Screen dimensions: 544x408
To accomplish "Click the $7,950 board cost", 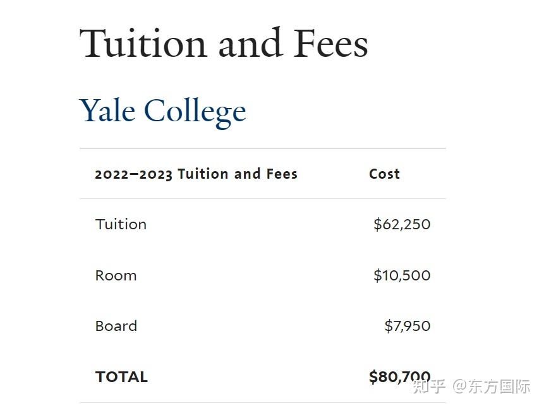I will pos(408,326).
